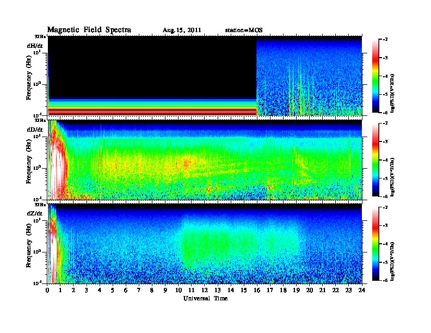Click the dH/dt spectrogram plot area
The width and height of the screenshot is (431, 333).
[x=205, y=76]
